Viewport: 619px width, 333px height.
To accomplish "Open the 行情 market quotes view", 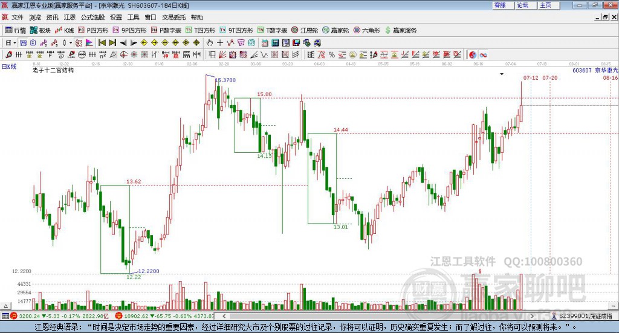I will click(15, 30).
